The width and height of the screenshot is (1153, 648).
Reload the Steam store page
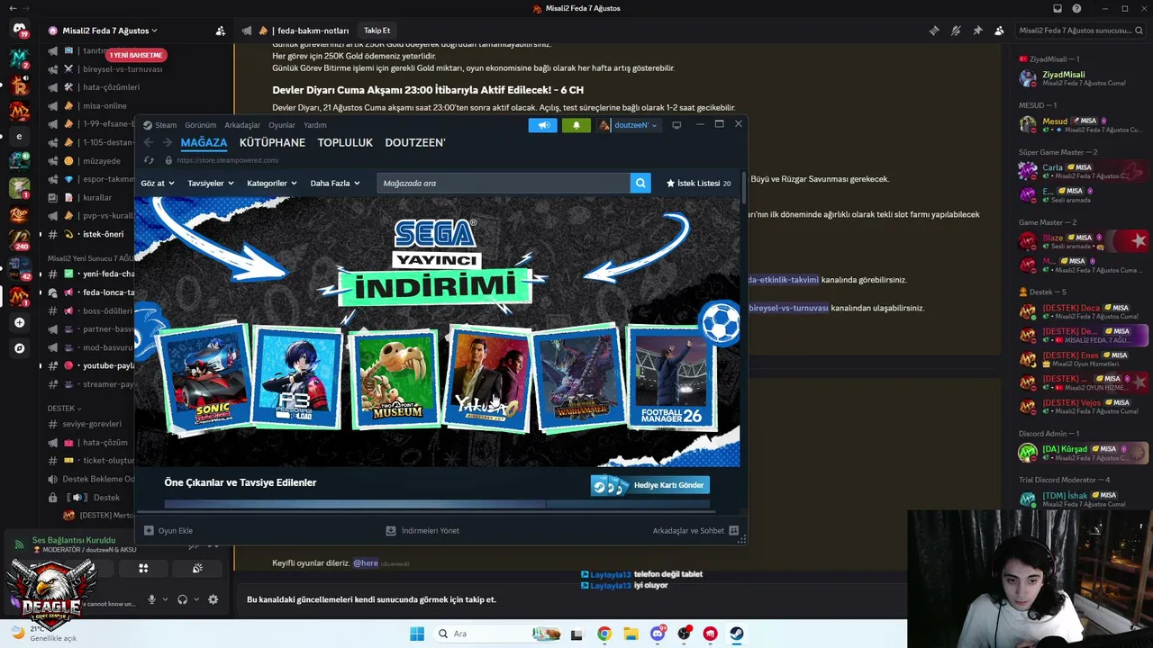click(150, 160)
